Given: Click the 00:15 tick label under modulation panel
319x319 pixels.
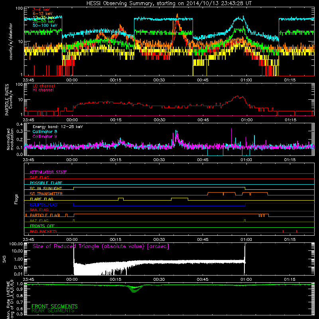Looking at the screenshot, I should (116, 160).
